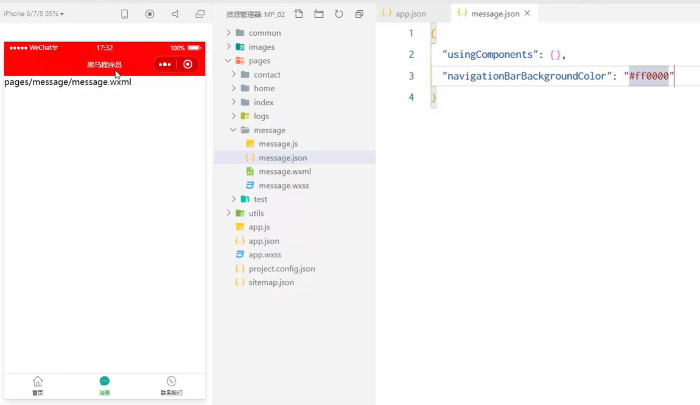700x405 pixels.
Task: Click the new folder icon in the explorer header
Action: (319, 14)
